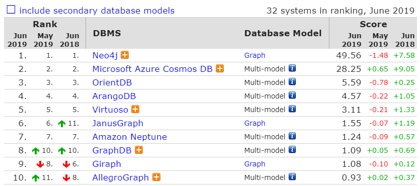Click the plus icon beside AllegroGraph

coord(156,177)
